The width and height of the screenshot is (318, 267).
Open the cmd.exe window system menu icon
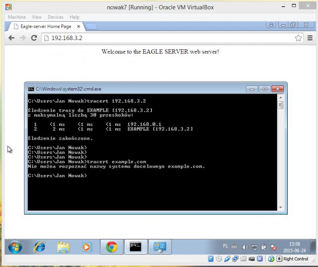pyautogui.click(x=31, y=89)
